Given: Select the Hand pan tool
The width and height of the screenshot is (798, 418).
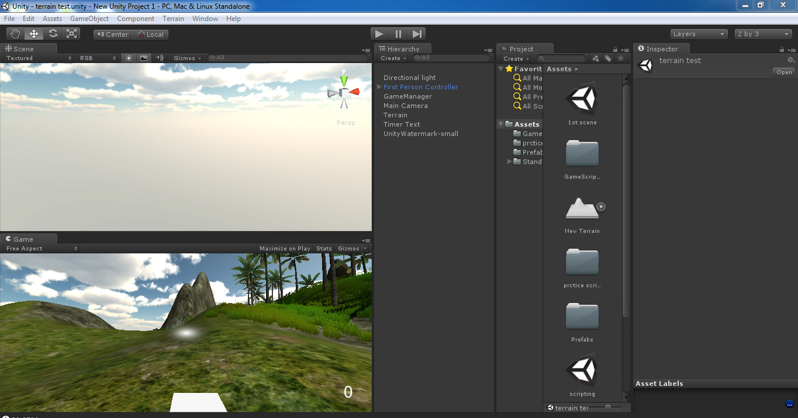Looking at the screenshot, I should [15, 34].
